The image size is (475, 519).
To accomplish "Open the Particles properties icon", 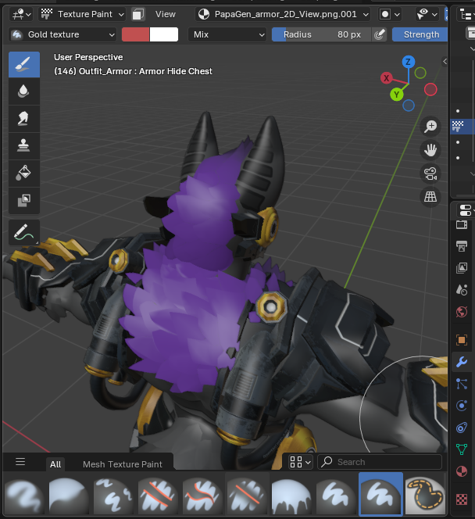I will (x=462, y=384).
